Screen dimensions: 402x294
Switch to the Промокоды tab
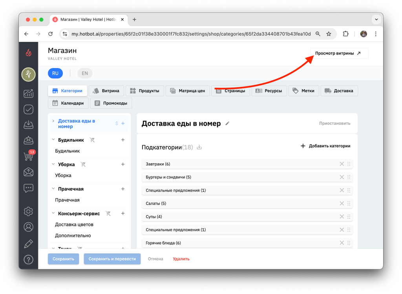click(111, 103)
